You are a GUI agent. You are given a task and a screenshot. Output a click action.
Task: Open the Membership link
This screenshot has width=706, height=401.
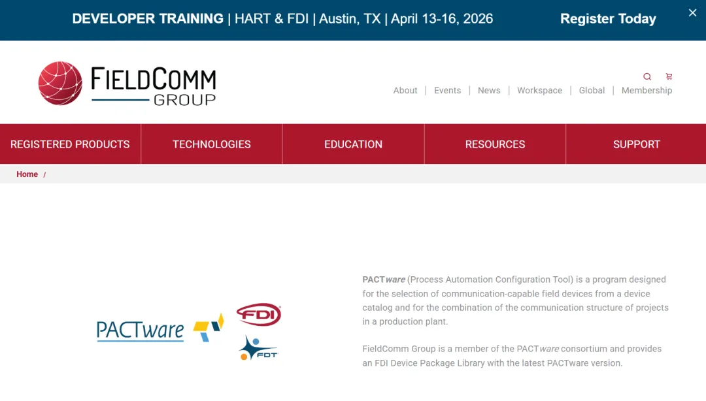coord(647,91)
